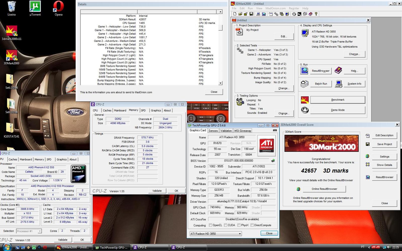Close the Details window with Close button
Image resolution: width=402 pixels, height=251 pixels.
point(214,92)
